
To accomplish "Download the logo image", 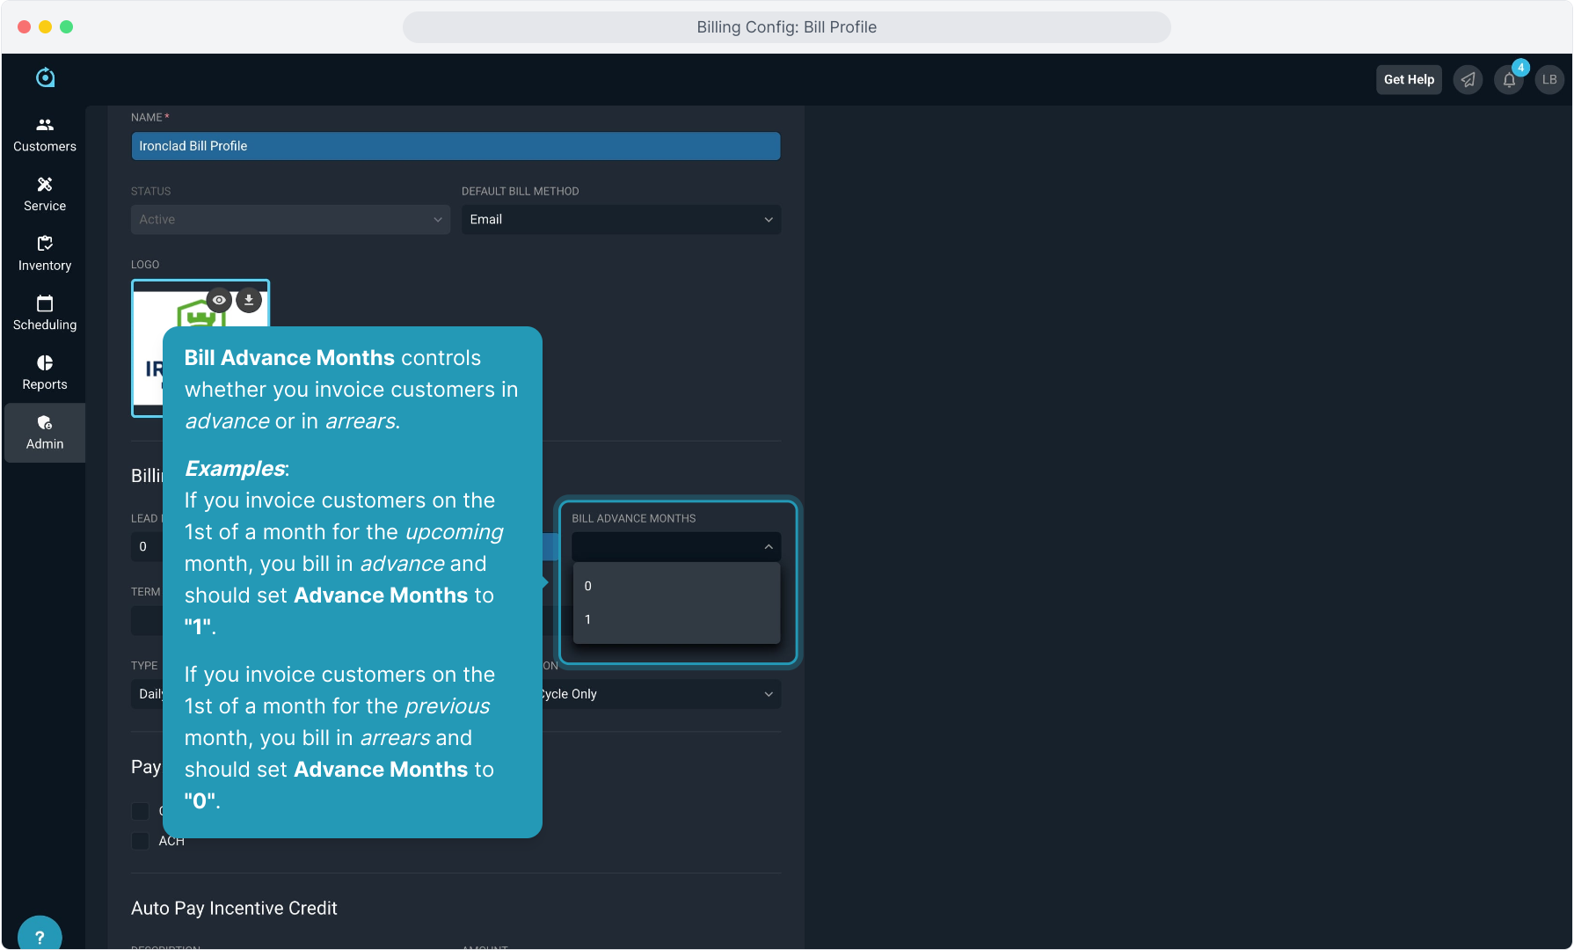I will pos(249,300).
